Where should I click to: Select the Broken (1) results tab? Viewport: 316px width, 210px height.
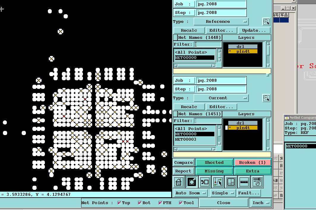pyautogui.click(x=252, y=162)
